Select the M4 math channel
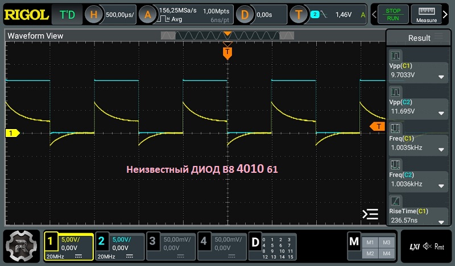The height and width of the screenshot is (266, 455). (387, 253)
